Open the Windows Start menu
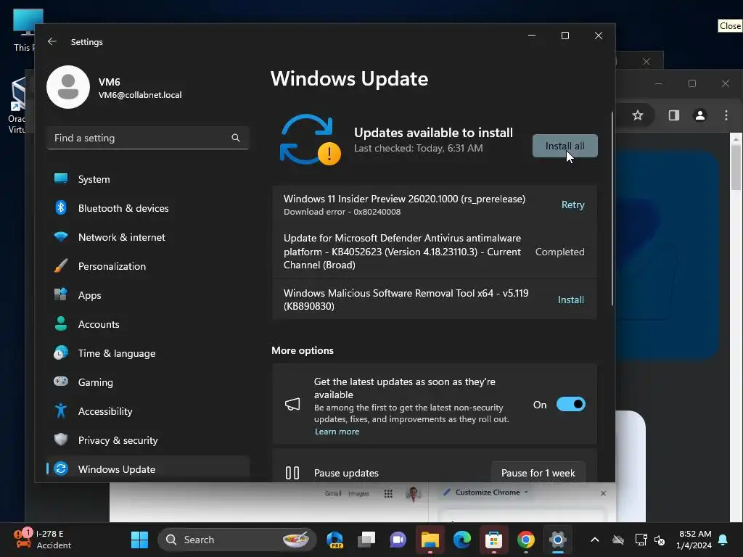This screenshot has width=743, height=557. (x=140, y=540)
